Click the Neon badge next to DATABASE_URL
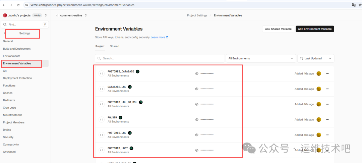Image resolution: width=362 pixels, height=163 pixels. pyautogui.click(x=130, y=87)
